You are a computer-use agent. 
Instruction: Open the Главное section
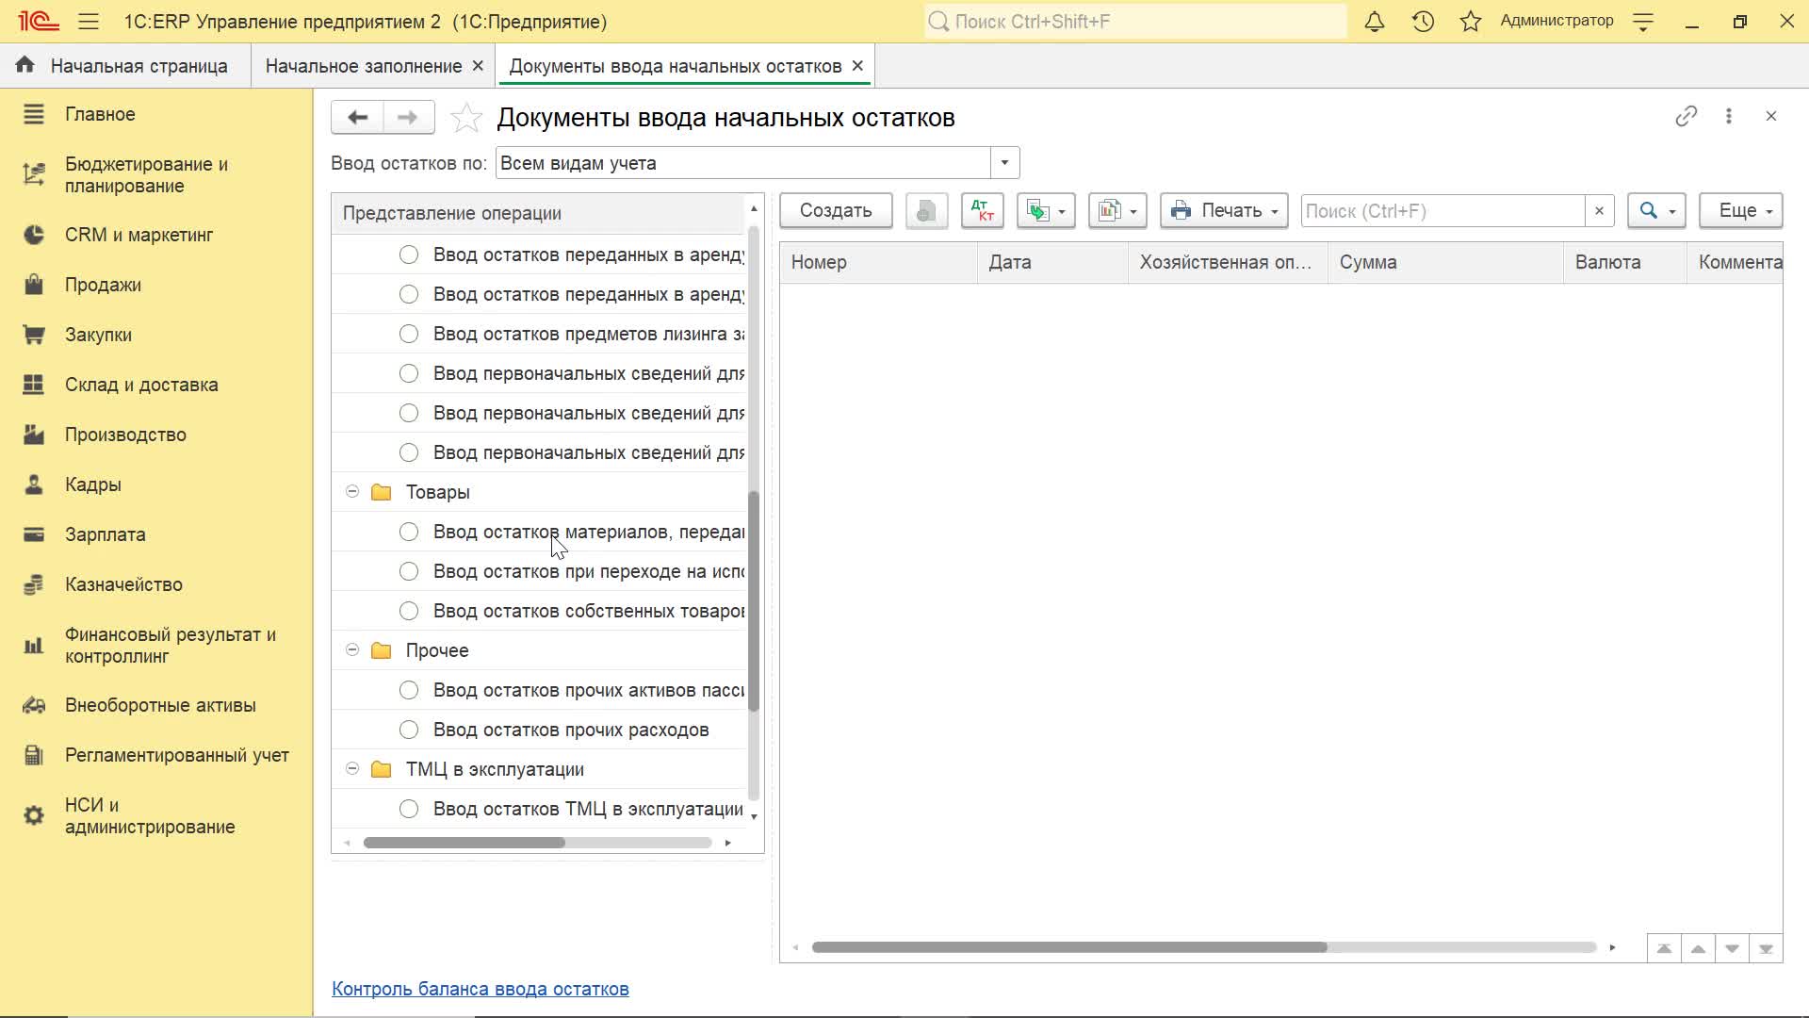pos(100,114)
